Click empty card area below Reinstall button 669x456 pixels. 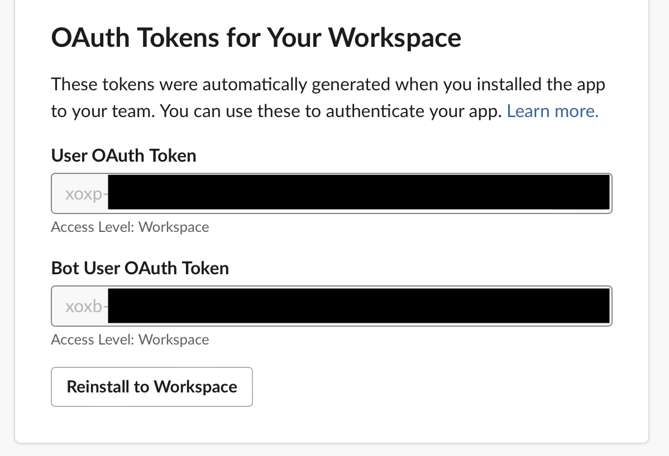click(x=332, y=424)
